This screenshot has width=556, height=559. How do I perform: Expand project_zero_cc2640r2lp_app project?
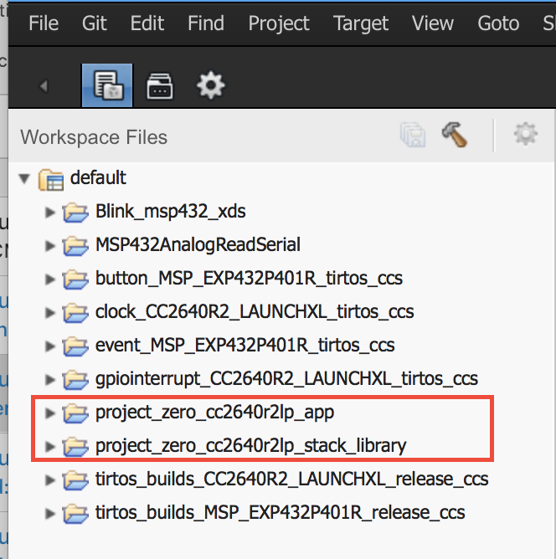(50, 413)
